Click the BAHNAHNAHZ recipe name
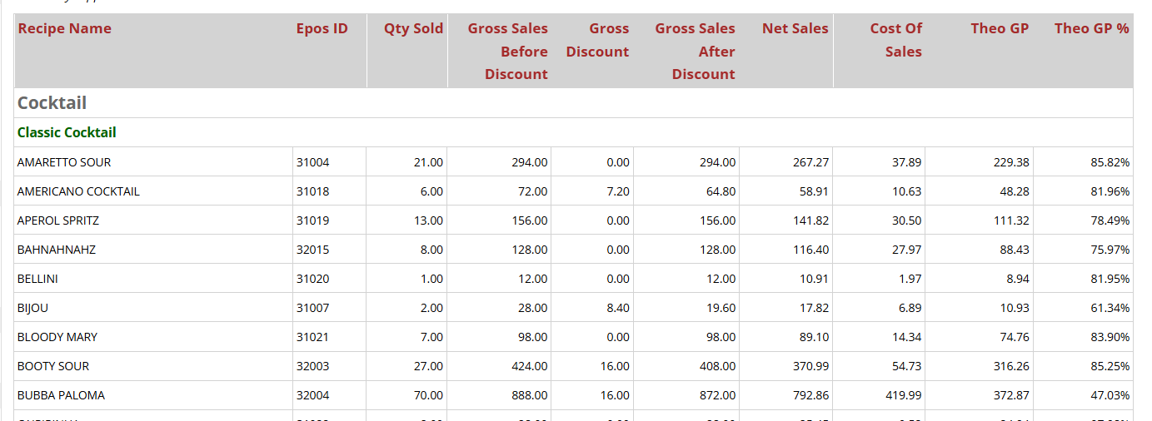The image size is (1152, 421). coord(57,250)
